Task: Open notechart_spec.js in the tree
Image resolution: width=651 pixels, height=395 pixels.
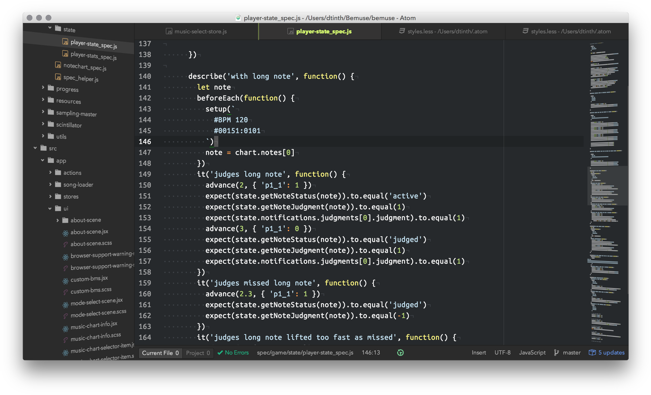Action: click(x=85, y=67)
